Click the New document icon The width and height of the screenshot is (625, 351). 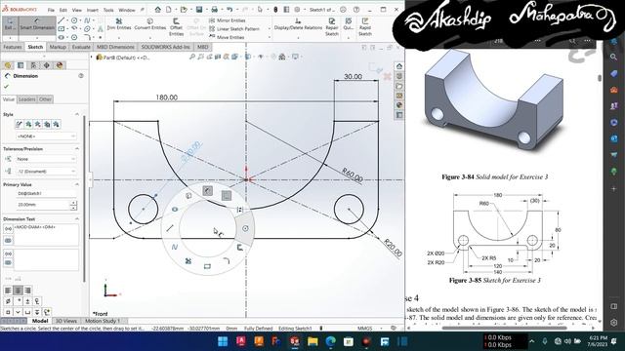pos(169,9)
